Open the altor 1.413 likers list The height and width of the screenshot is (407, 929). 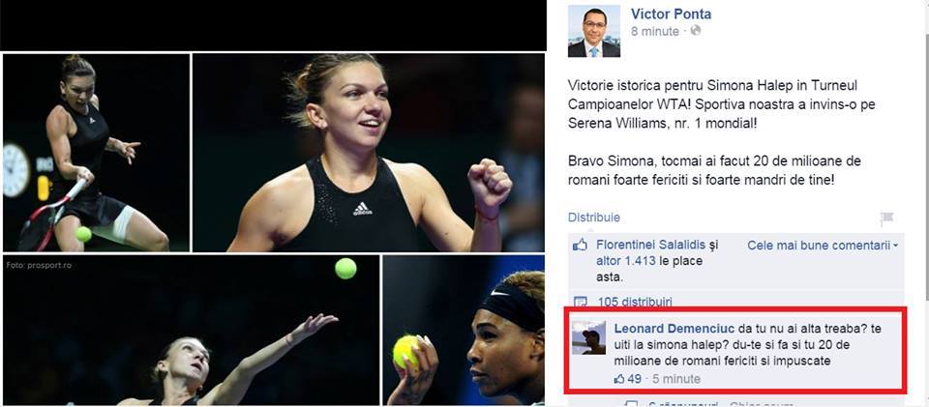click(x=626, y=260)
